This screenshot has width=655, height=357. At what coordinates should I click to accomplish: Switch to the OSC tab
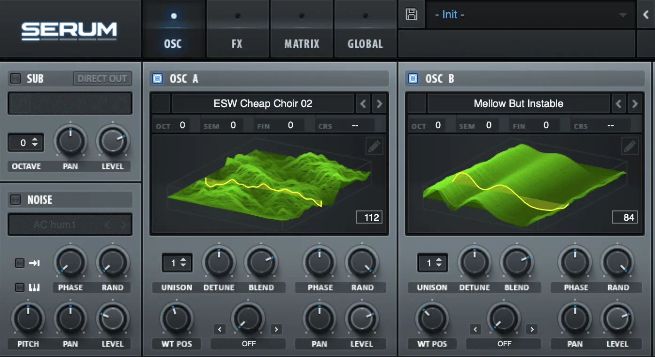tap(173, 28)
